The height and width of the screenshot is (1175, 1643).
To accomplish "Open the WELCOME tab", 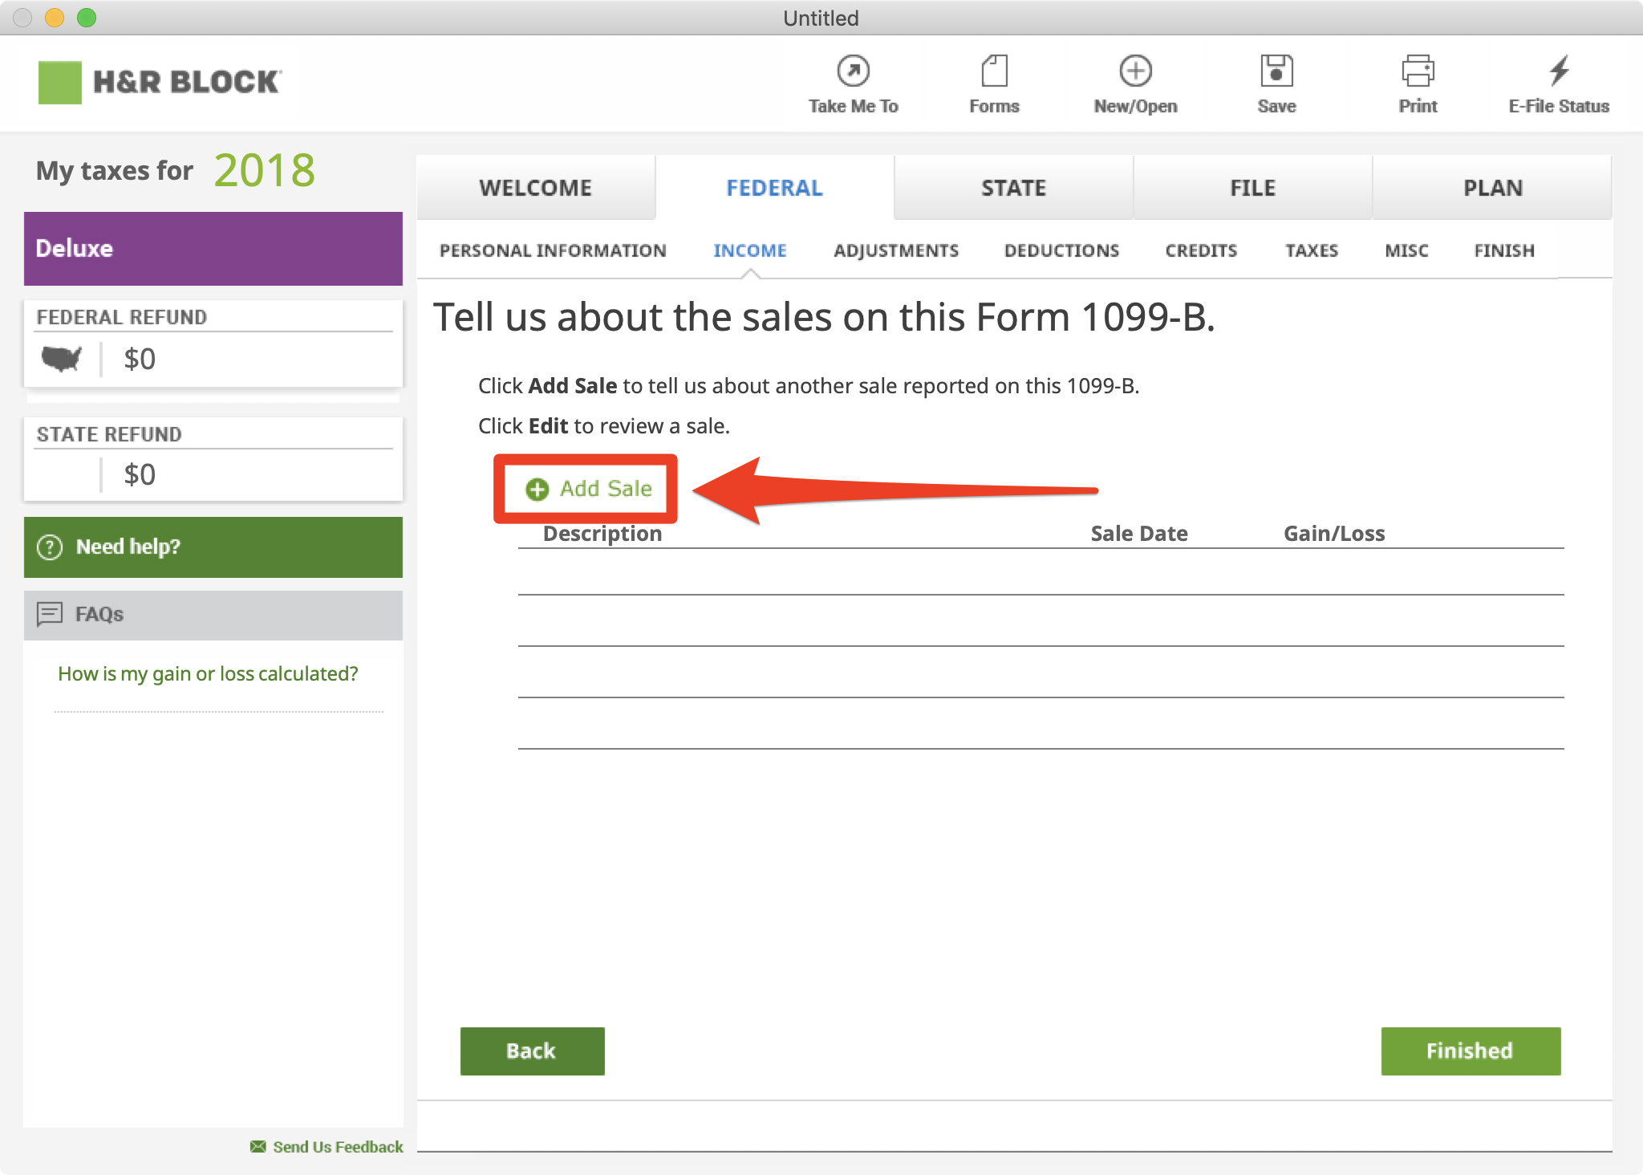I will pyautogui.click(x=535, y=188).
